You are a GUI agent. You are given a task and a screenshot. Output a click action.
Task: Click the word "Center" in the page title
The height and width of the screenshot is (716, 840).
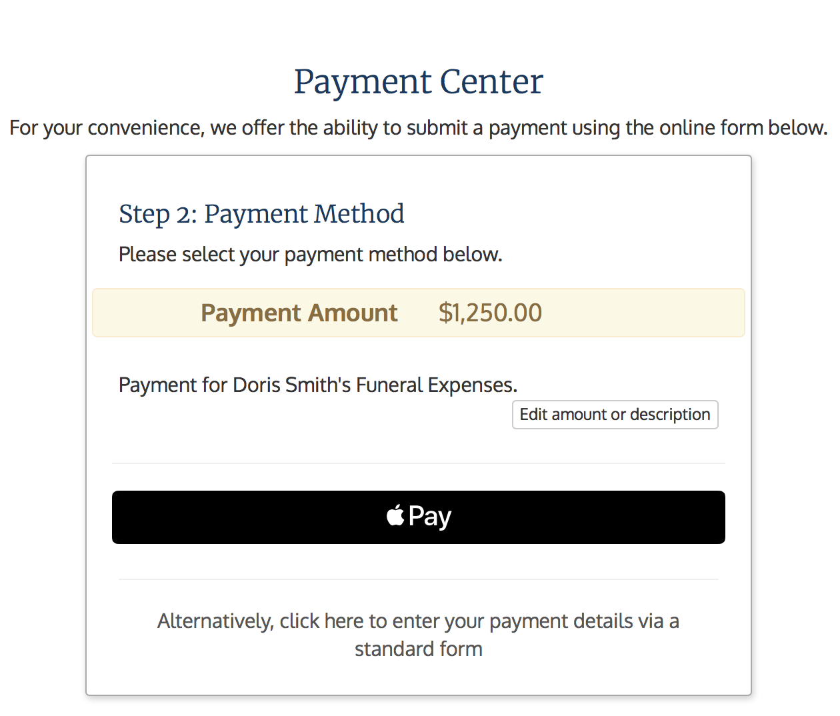tap(491, 82)
